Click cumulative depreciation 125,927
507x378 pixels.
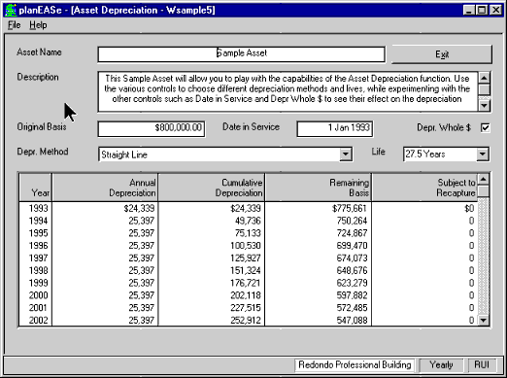(x=246, y=258)
